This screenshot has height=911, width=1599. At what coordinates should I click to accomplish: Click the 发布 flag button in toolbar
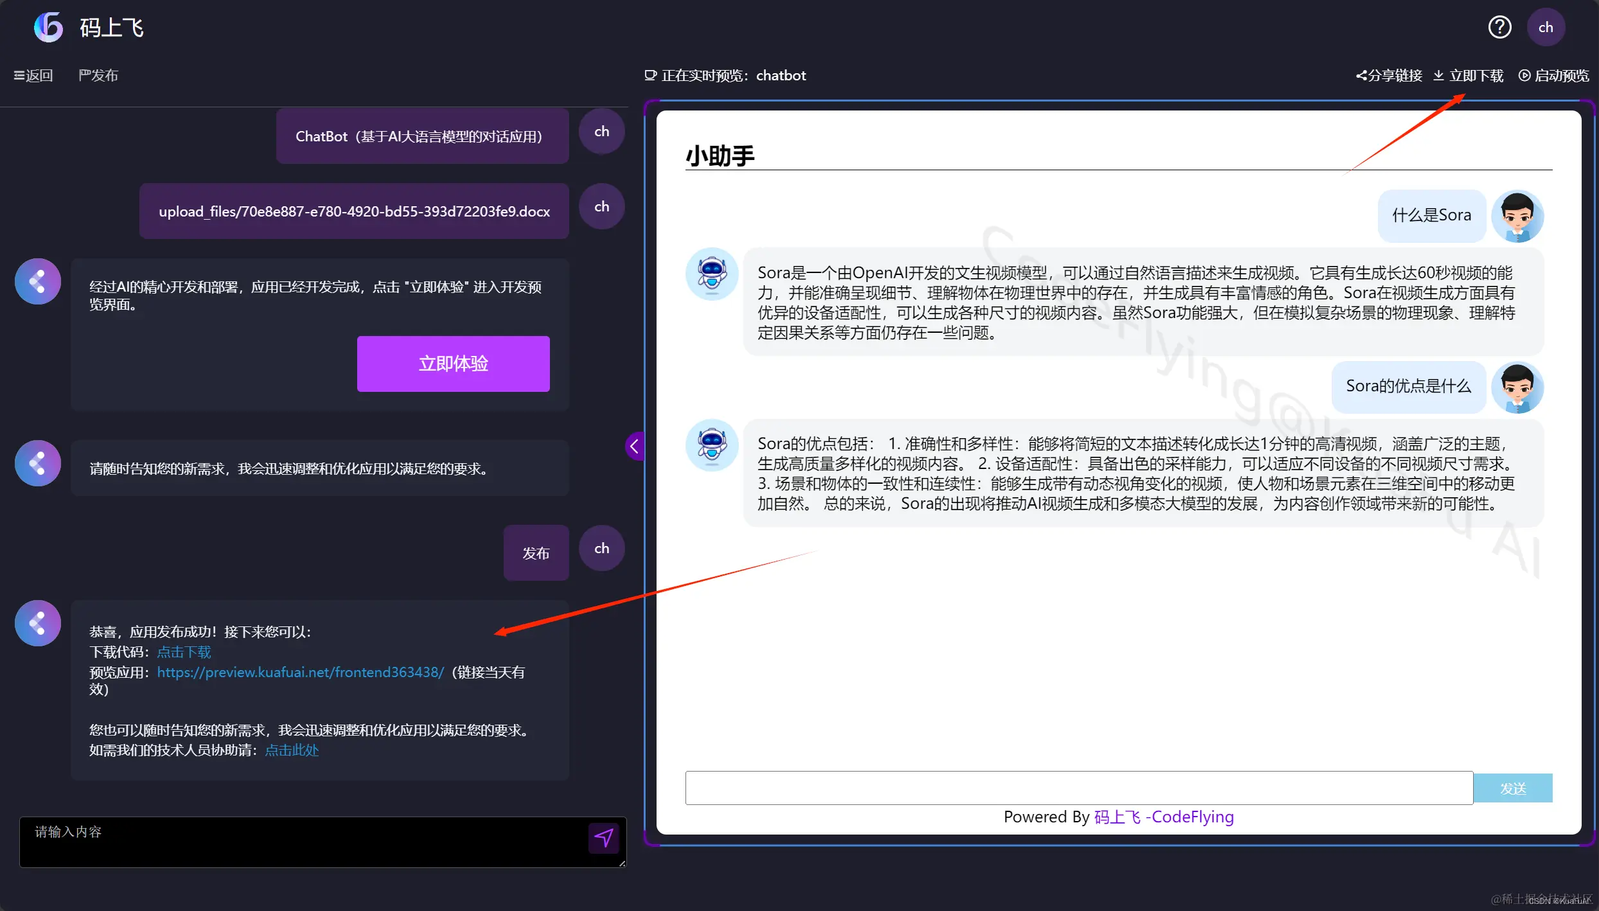(x=98, y=75)
